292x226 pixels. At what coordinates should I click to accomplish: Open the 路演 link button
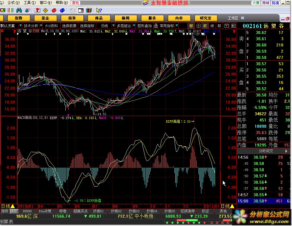coord(275,3)
